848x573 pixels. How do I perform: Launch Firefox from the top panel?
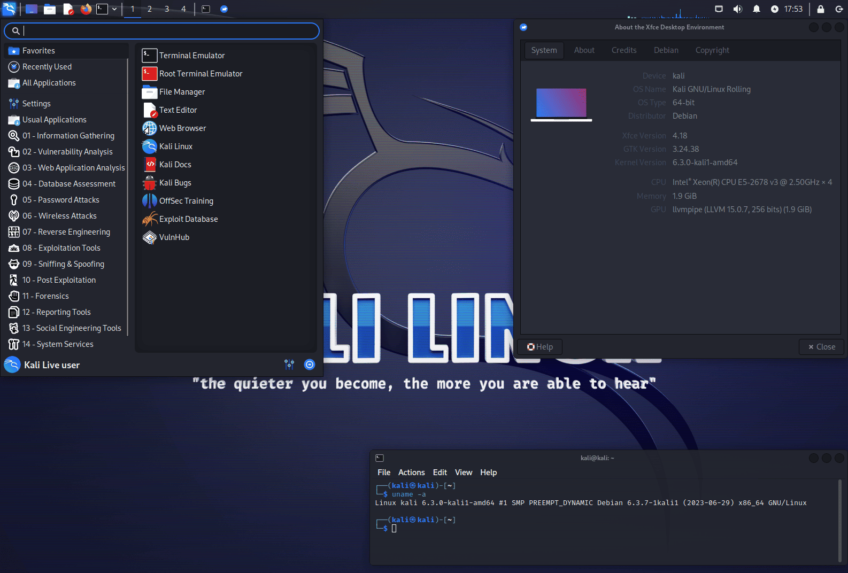point(86,9)
